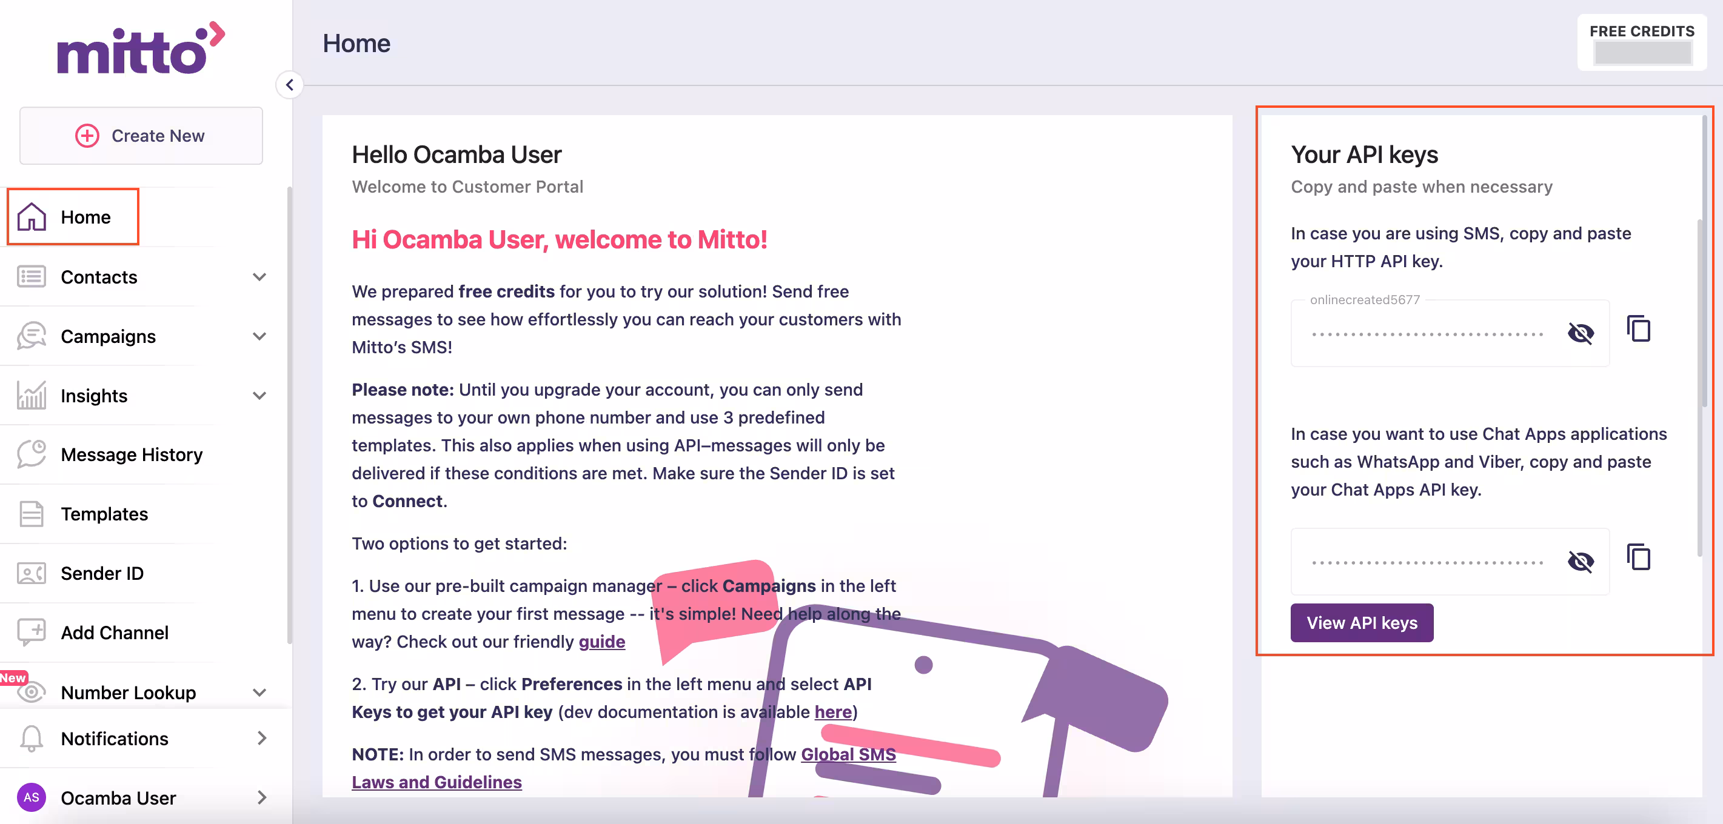The height and width of the screenshot is (824, 1723).
Task: Copy the HTTP API key using copy icon
Action: [x=1639, y=329]
